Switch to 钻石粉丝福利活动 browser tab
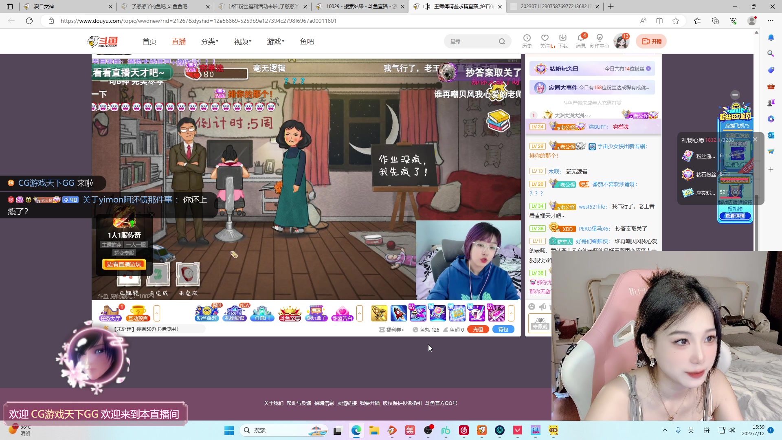 click(262, 7)
